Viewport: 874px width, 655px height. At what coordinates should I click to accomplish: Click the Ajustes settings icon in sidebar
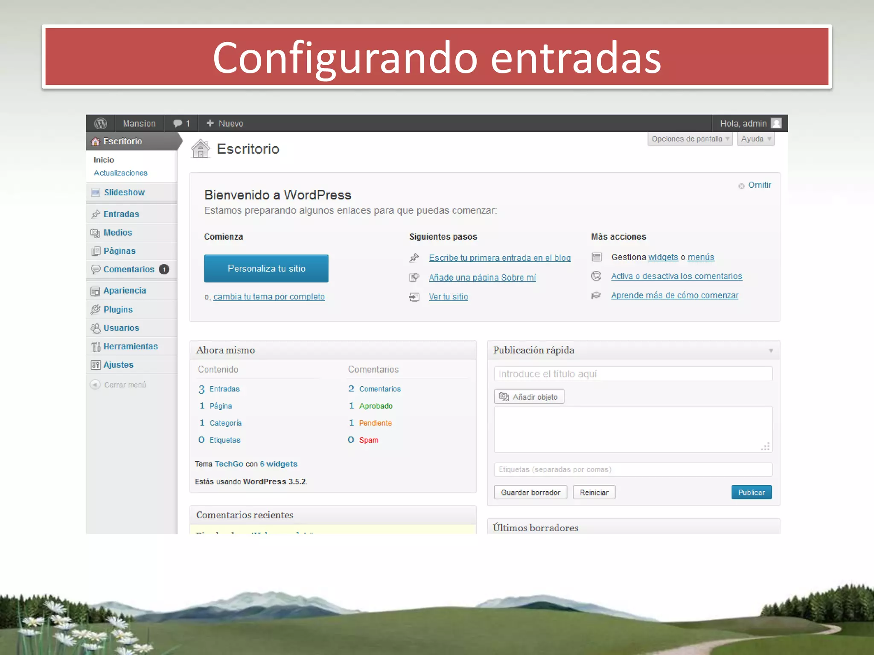coord(96,365)
